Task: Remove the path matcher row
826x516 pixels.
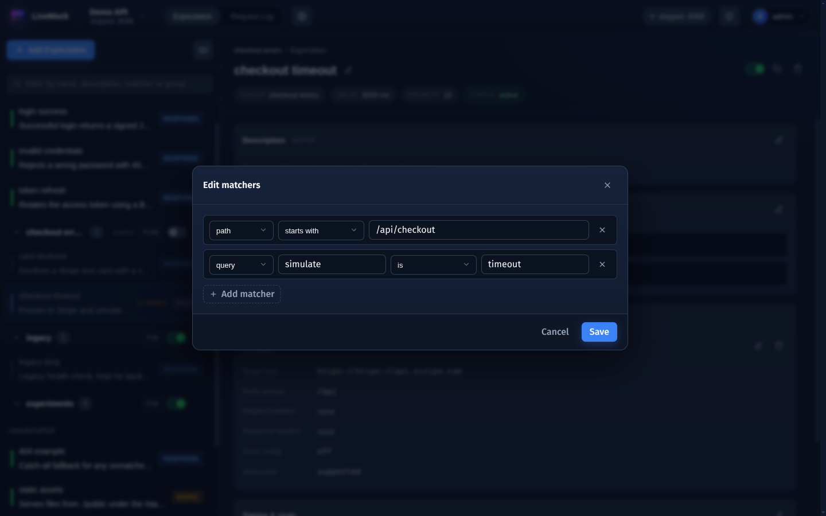Action: [602, 230]
